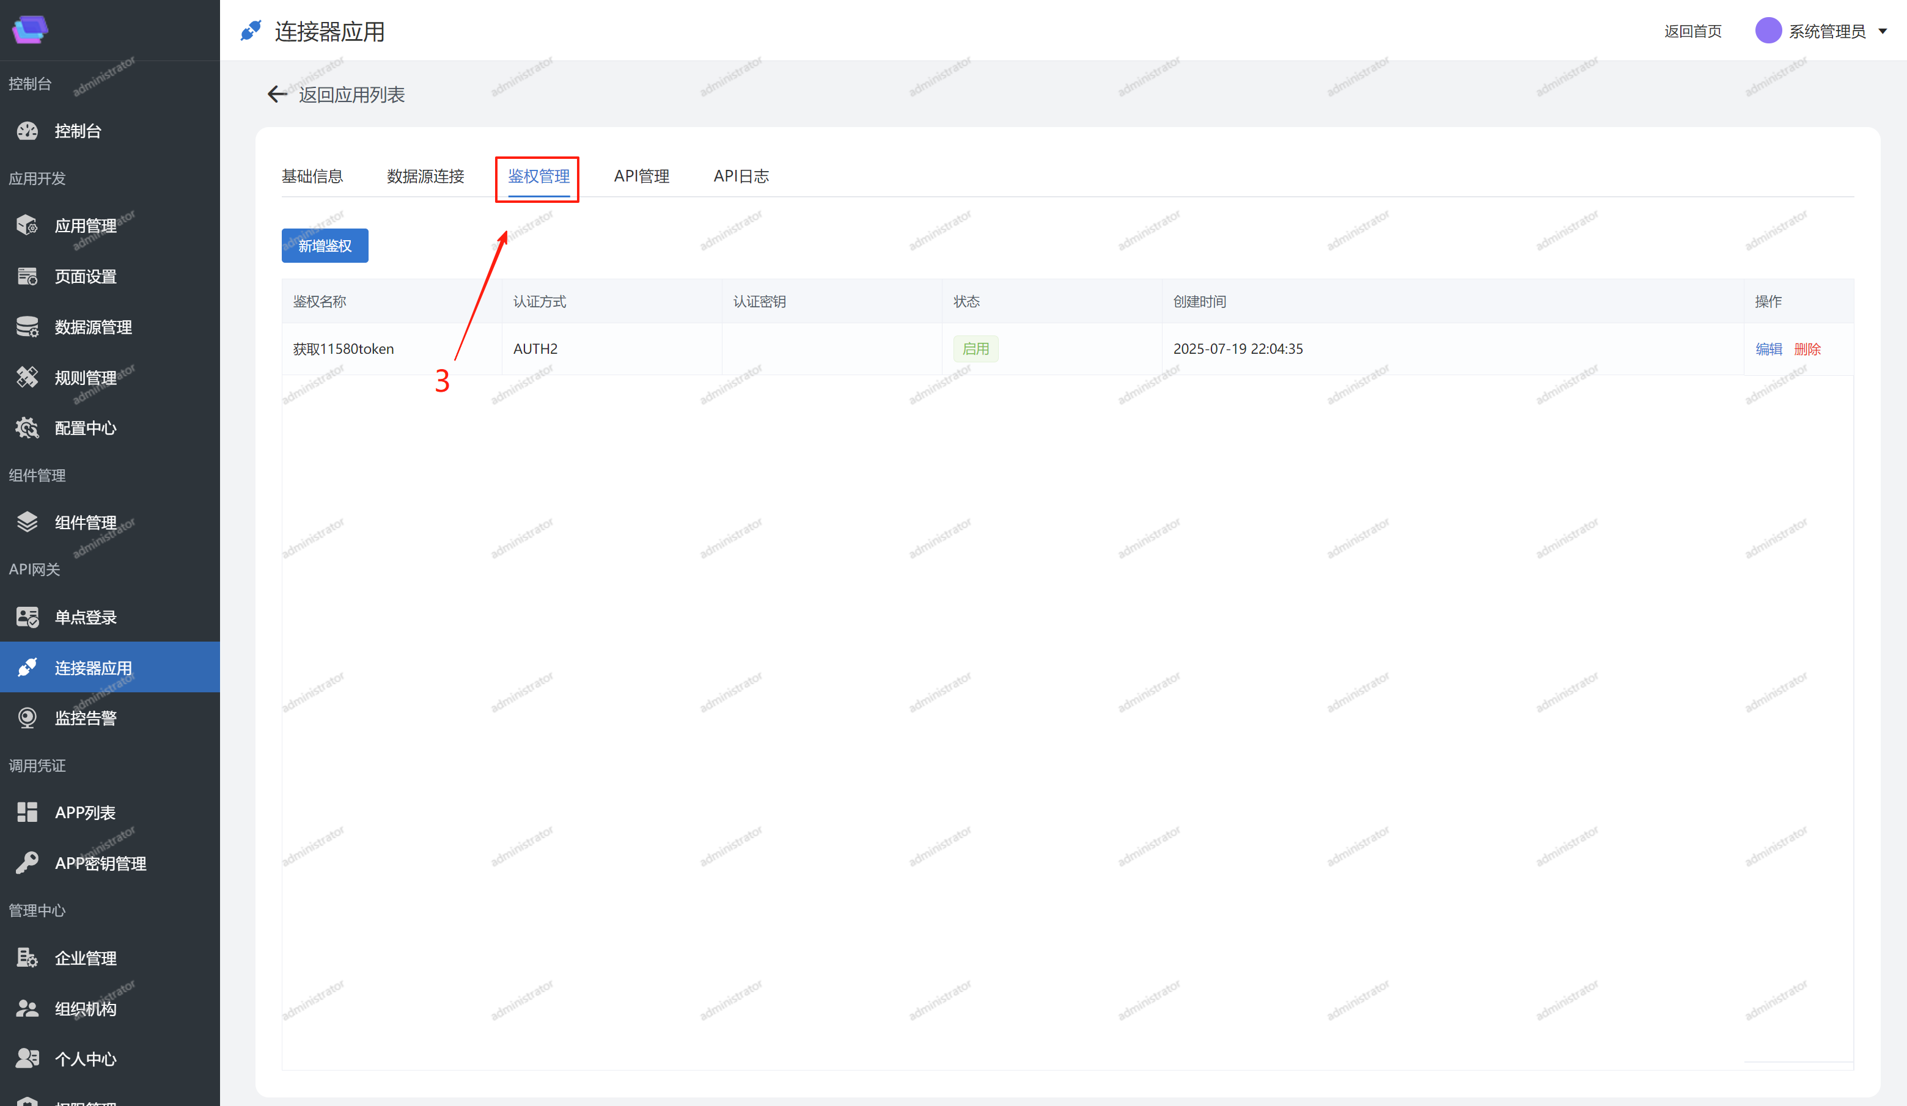Click 返回首页 in the top bar
1907x1106 pixels.
[x=1692, y=32]
